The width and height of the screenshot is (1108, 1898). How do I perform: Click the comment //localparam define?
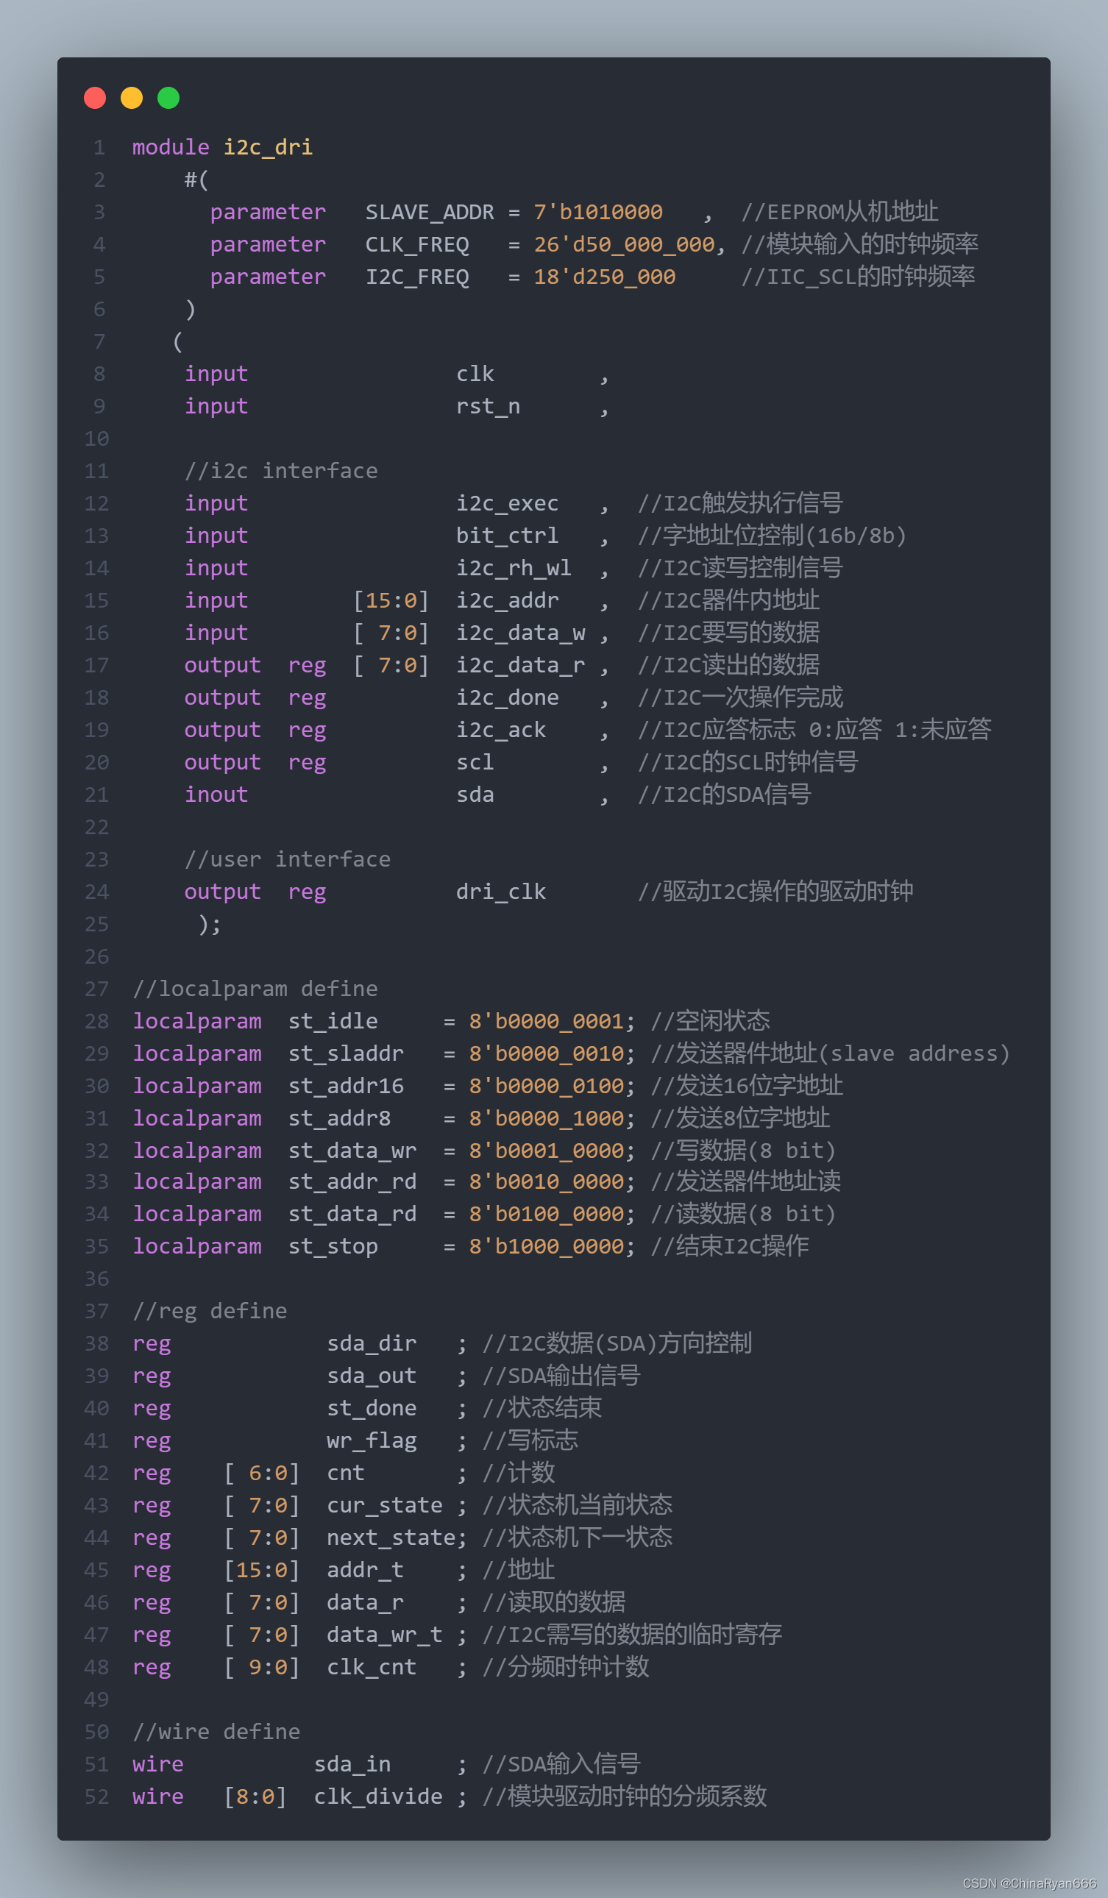pyautogui.click(x=255, y=989)
